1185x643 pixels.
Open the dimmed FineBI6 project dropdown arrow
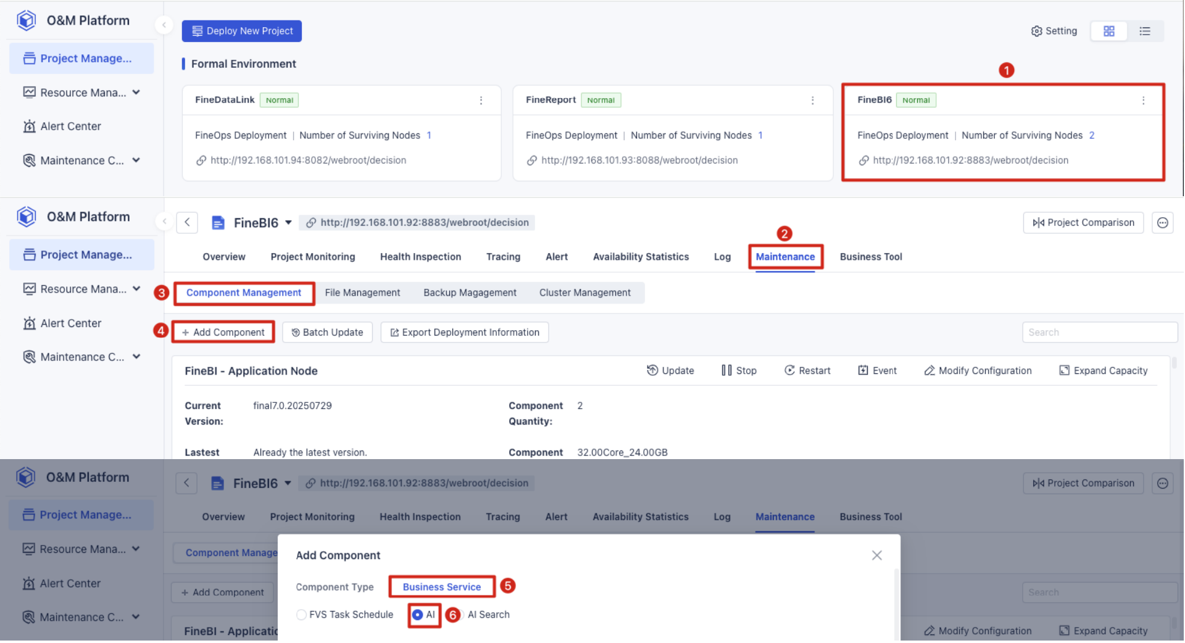(288, 483)
